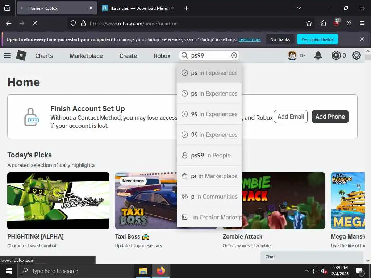The width and height of the screenshot is (371, 278).
Task: Open the Windows notification center
Action: point(359,271)
